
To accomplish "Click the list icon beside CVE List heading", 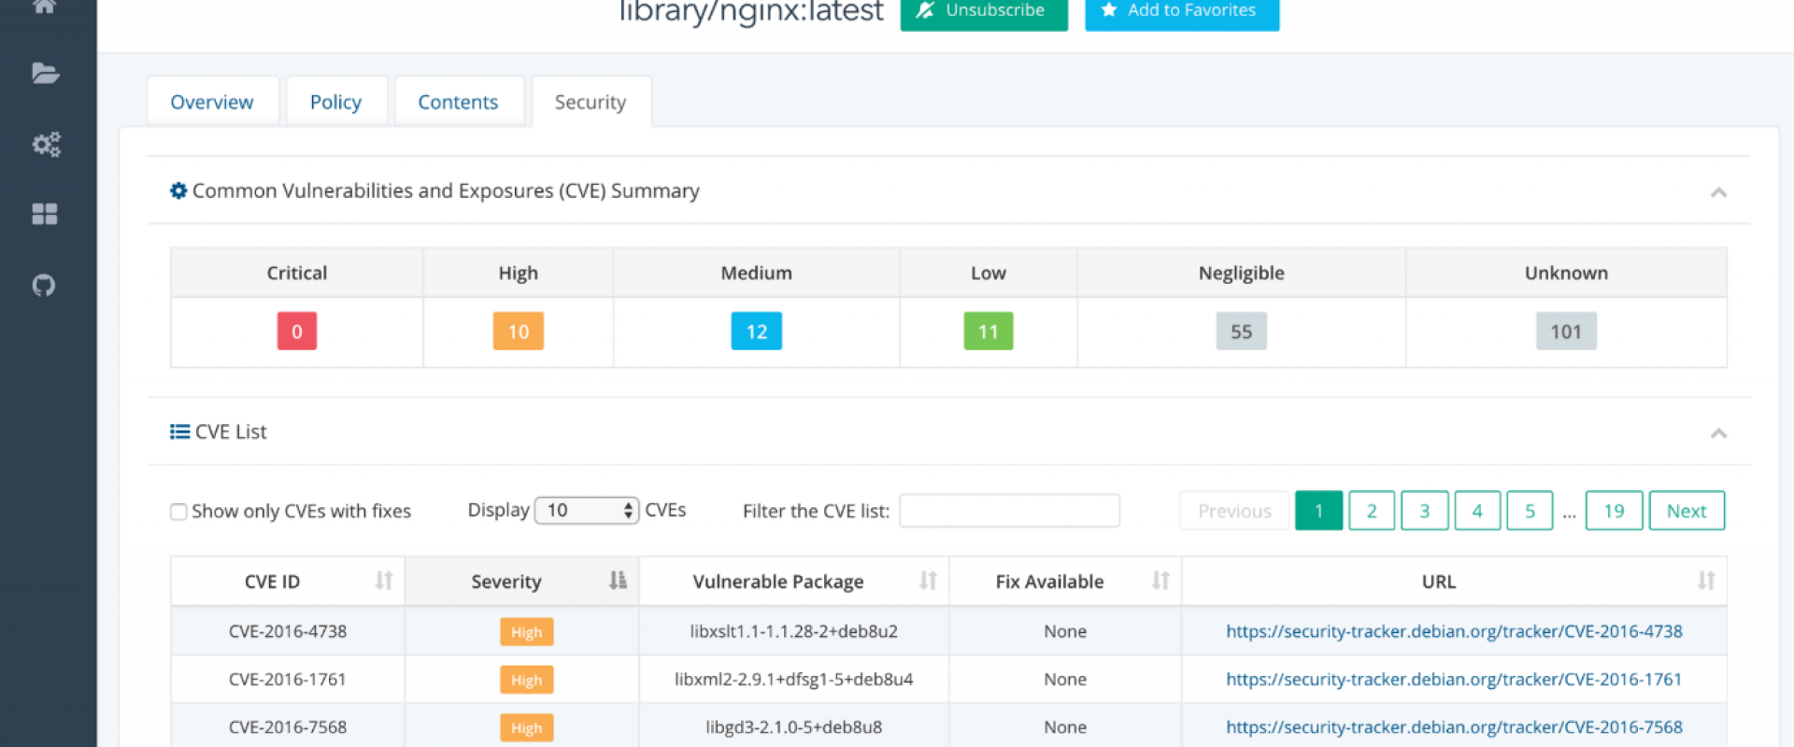I will [x=179, y=431].
